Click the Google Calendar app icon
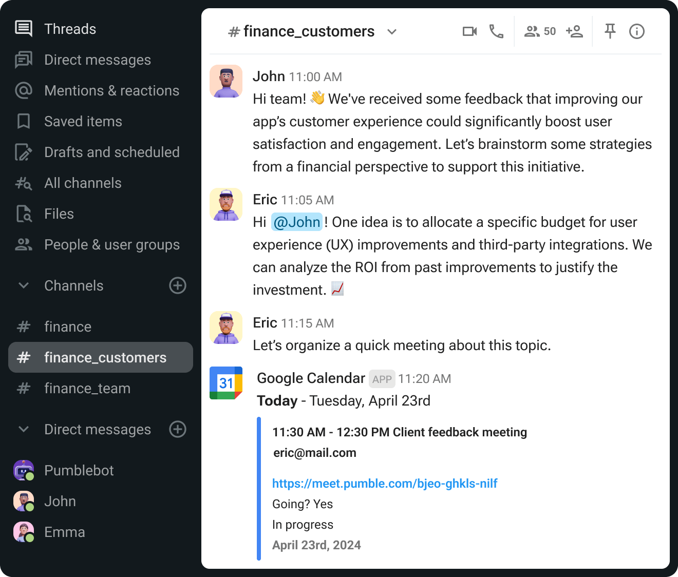This screenshot has width=678, height=577. [226, 383]
